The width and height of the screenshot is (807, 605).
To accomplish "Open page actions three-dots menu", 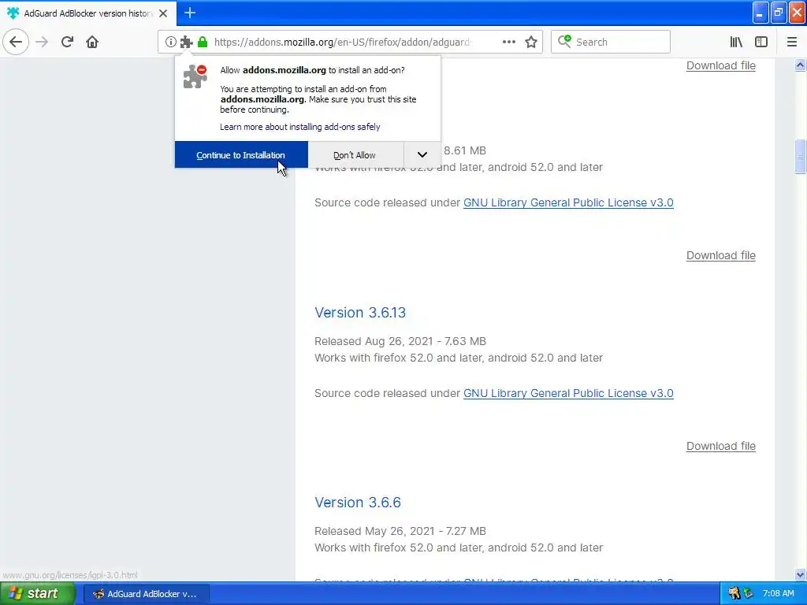I will 508,43.
